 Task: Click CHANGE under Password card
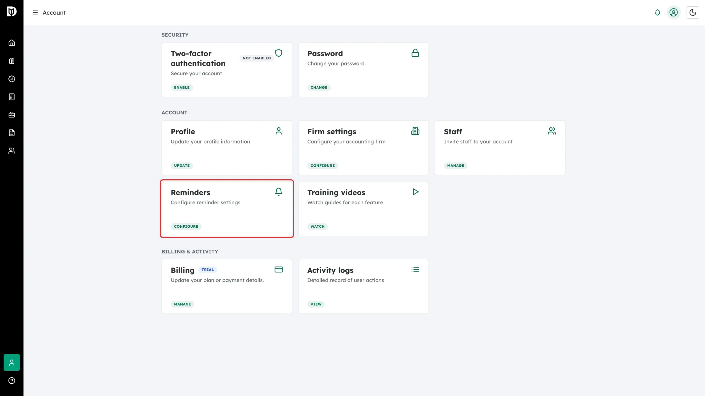(319, 87)
